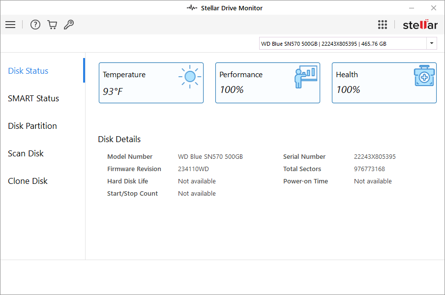
Task: Click the key activation icon
Action: point(69,25)
